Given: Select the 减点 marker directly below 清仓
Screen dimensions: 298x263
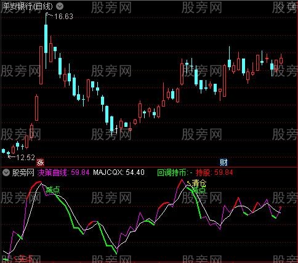Looking at the screenshot, I should [x=199, y=190].
